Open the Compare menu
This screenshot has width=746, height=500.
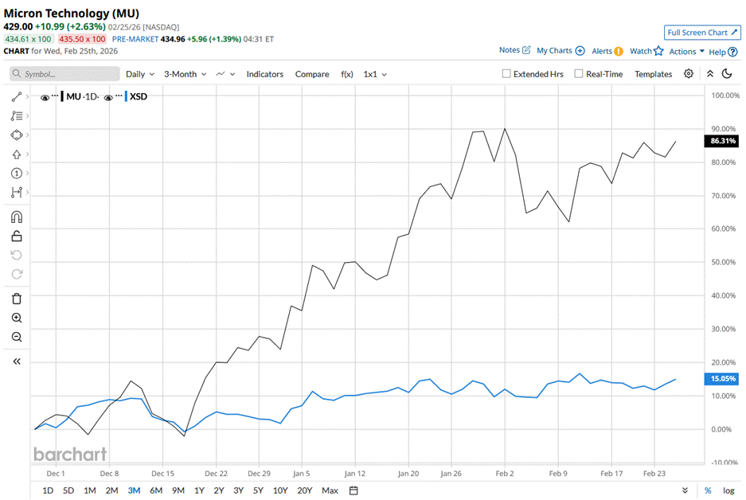(x=312, y=74)
